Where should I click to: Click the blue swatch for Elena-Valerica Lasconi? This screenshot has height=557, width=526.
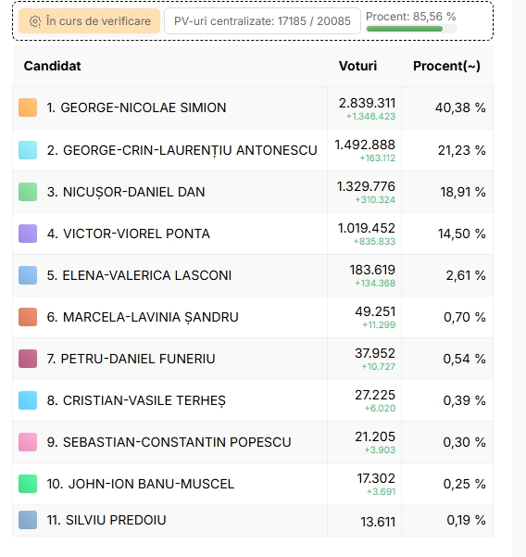[28, 275]
